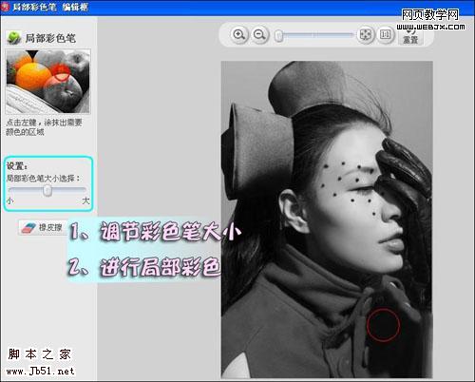Click the app icon in the title bar
Image resolution: width=475 pixels, height=382 pixels.
[x=6, y=7]
